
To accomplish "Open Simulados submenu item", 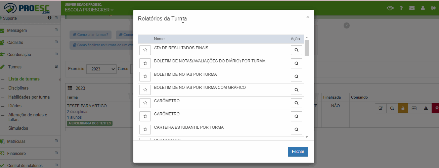I will point(18,128).
